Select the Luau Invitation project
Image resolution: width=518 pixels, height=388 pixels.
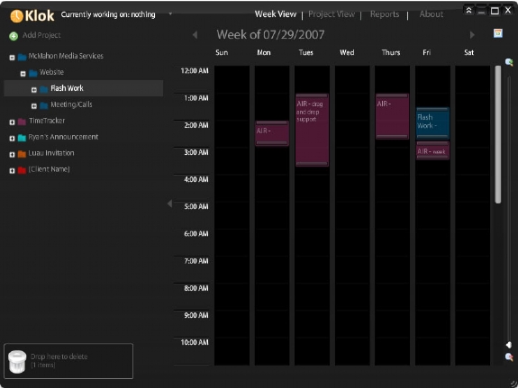pos(51,153)
